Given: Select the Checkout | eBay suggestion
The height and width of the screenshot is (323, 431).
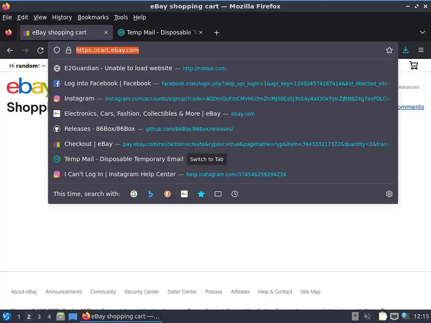Looking at the screenshot, I should (x=223, y=144).
